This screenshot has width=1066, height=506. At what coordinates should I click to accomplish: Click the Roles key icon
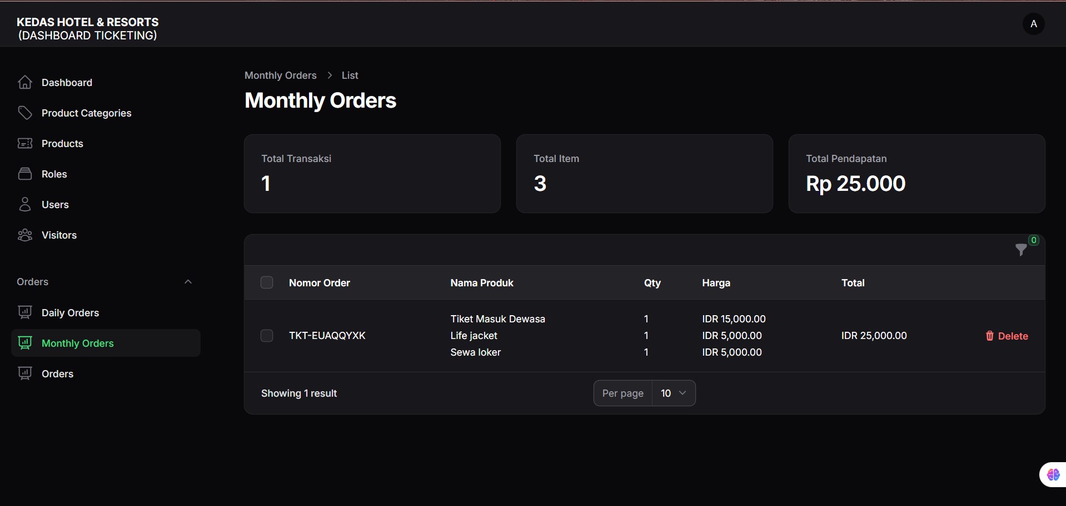pyautogui.click(x=26, y=174)
